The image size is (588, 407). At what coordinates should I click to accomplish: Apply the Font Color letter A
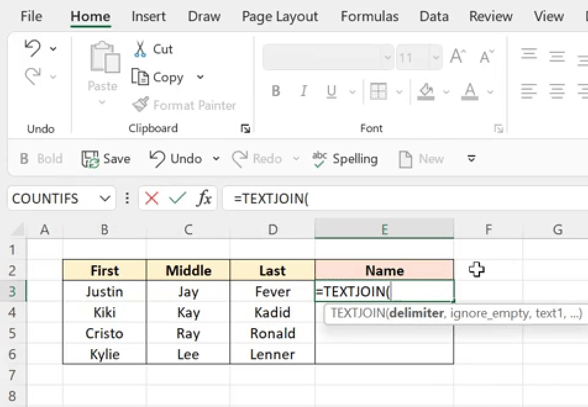470,91
